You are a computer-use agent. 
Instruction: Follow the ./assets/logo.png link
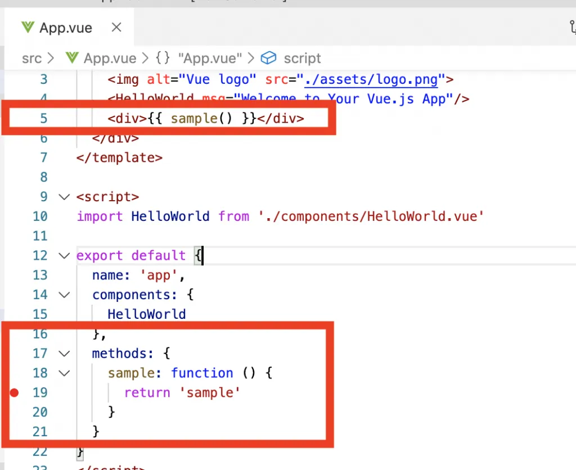point(371,80)
